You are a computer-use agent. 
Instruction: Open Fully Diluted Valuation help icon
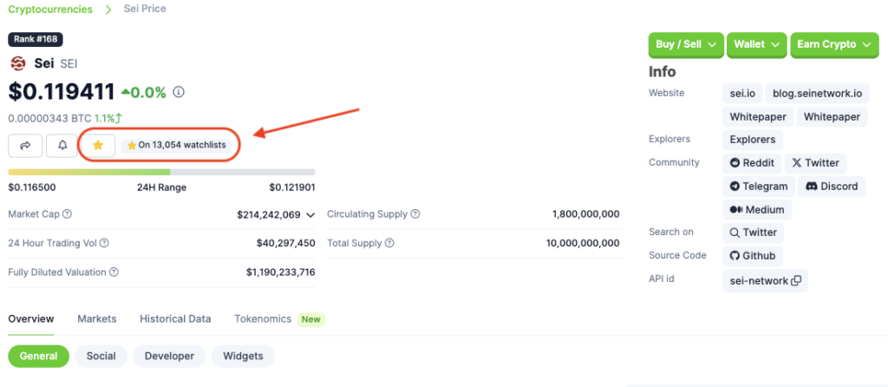tap(114, 272)
